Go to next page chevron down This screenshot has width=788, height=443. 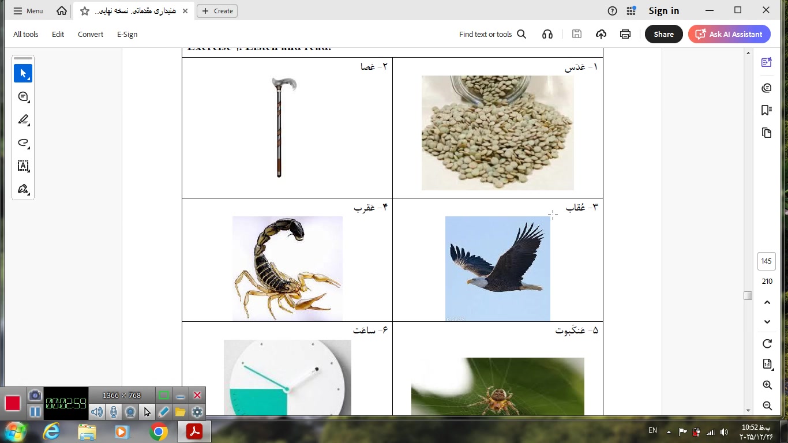point(767,322)
